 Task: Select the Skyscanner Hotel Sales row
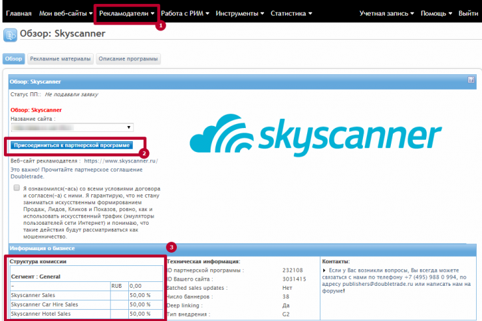point(86,314)
